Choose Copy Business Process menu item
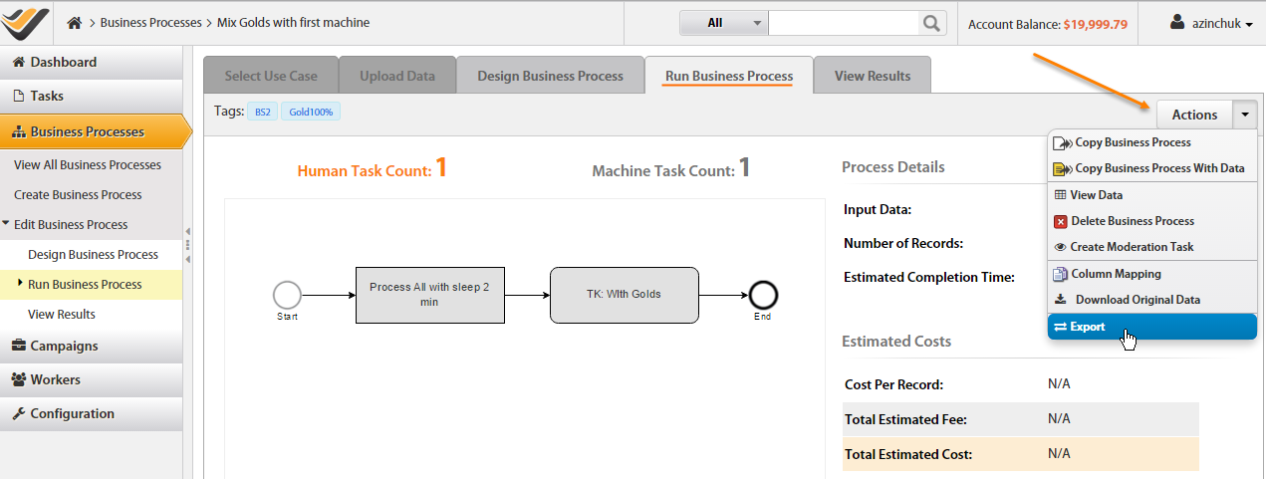 coord(1152,142)
